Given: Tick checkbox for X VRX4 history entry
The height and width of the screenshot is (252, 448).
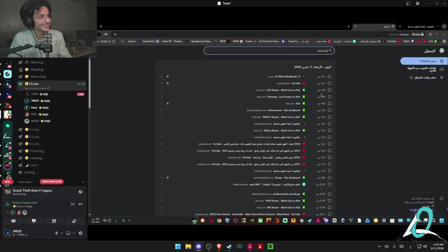Looking at the screenshot, I should coord(329,77).
